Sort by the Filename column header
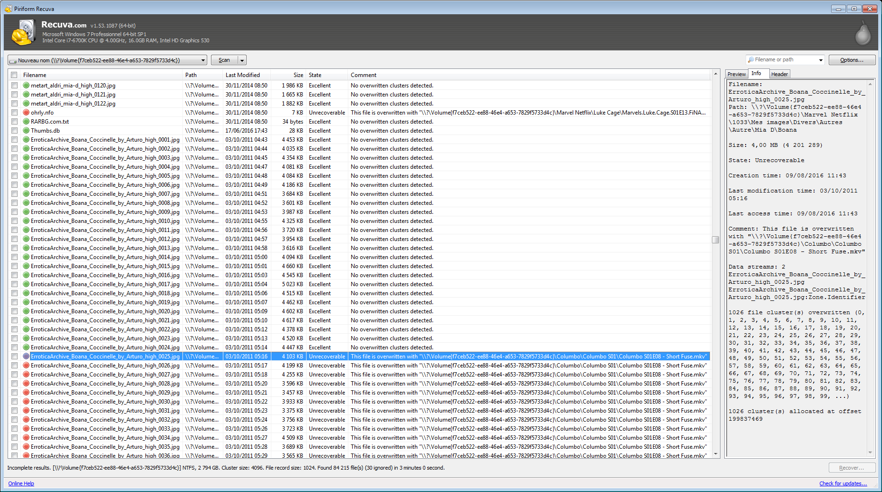This screenshot has width=882, height=492. coord(102,75)
